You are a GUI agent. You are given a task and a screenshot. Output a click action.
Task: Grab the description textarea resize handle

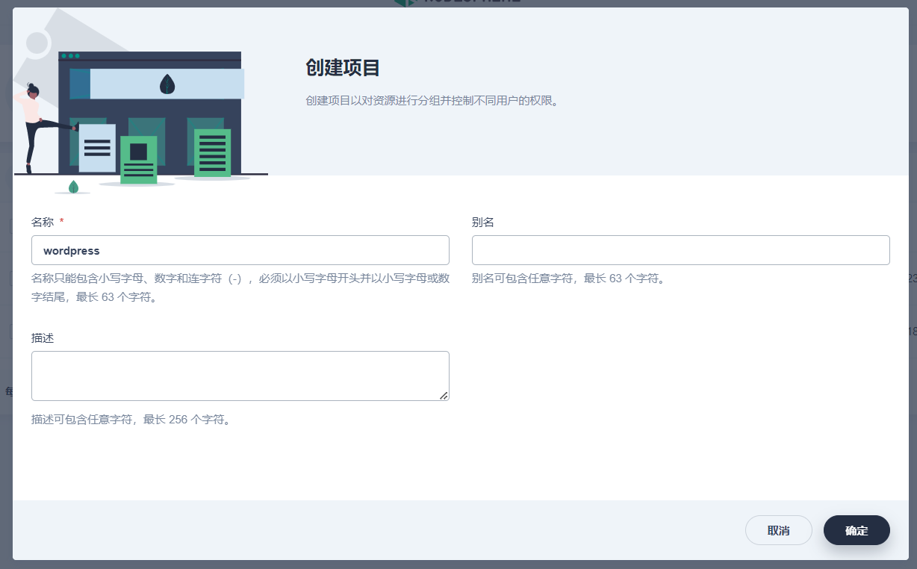444,396
